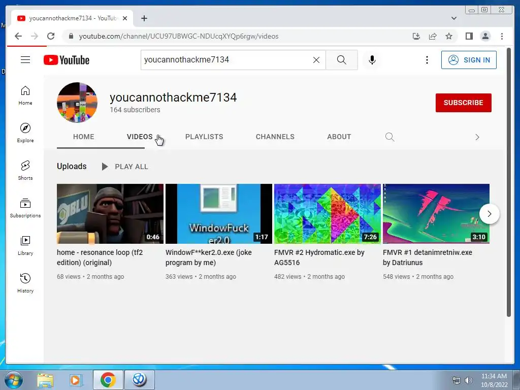
Task: Open the Chrome profile avatar
Action: point(485,36)
